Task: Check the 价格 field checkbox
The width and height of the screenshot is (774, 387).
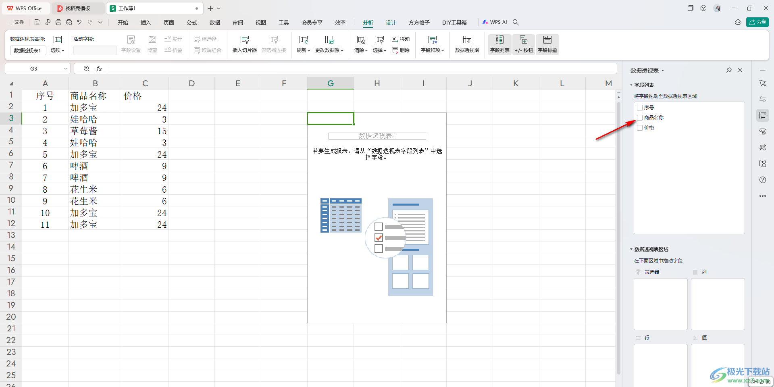Action: coord(640,128)
